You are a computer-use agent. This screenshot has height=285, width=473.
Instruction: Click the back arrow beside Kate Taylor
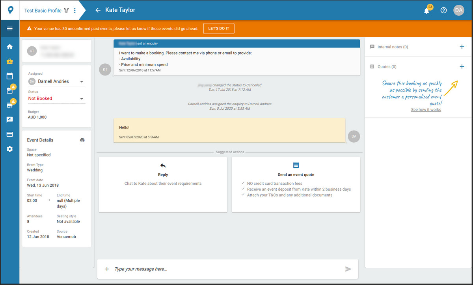coord(98,10)
